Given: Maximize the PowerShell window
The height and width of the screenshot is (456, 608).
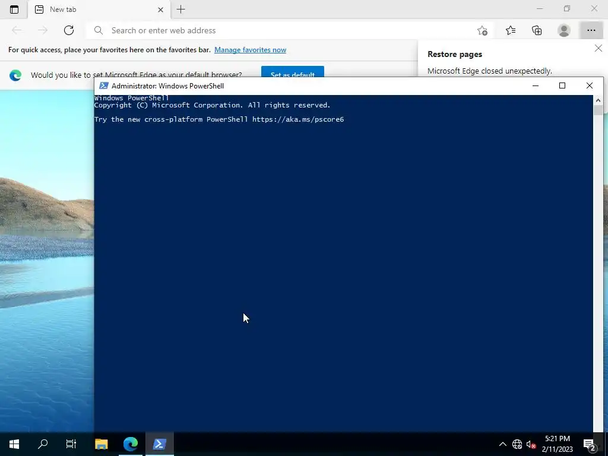Looking at the screenshot, I should point(562,85).
